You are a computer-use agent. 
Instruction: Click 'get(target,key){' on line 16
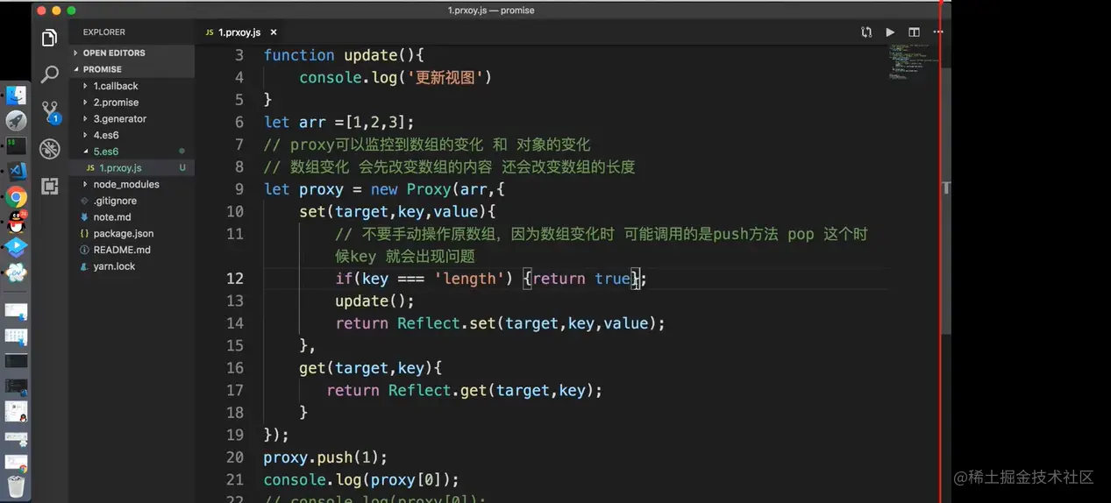[x=370, y=368]
